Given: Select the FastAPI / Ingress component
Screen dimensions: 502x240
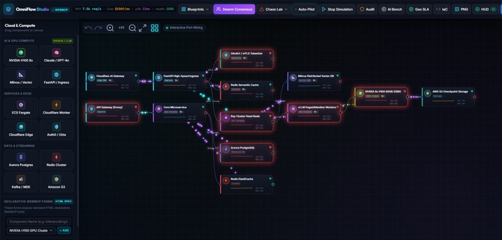Looking at the screenshot, I should 56,78.
